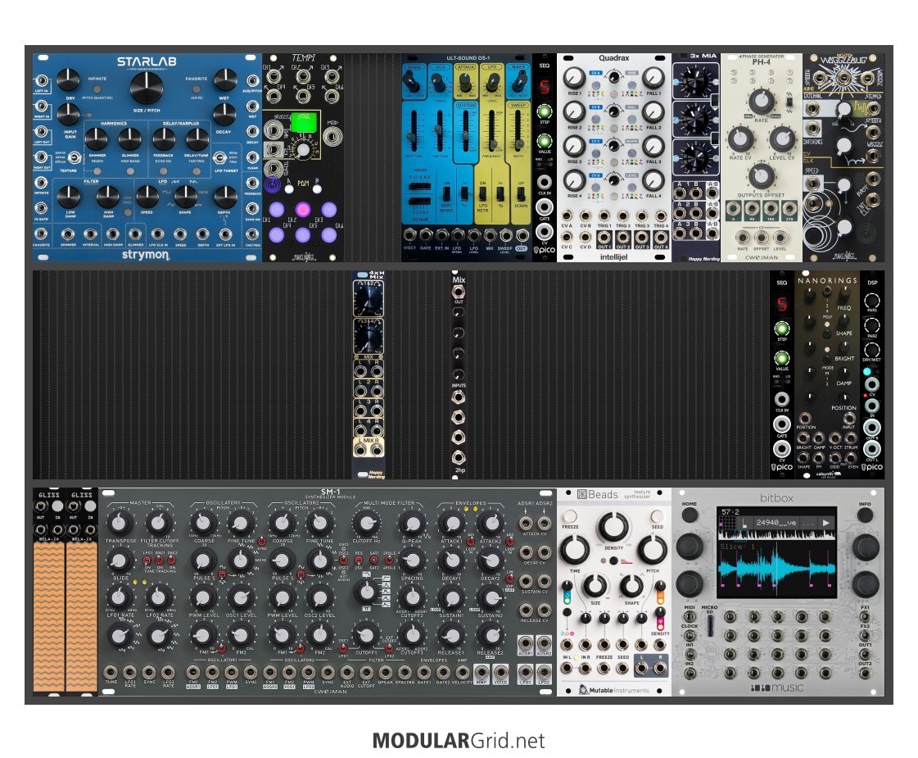918x758 pixels.
Task: Click the Wogglebug SPEED input jack
Action: (812, 184)
